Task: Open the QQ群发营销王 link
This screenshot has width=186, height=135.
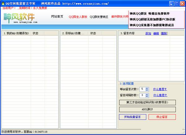Action: pos(99,17)
